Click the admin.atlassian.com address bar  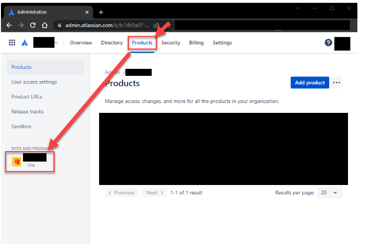click(107, 25)
